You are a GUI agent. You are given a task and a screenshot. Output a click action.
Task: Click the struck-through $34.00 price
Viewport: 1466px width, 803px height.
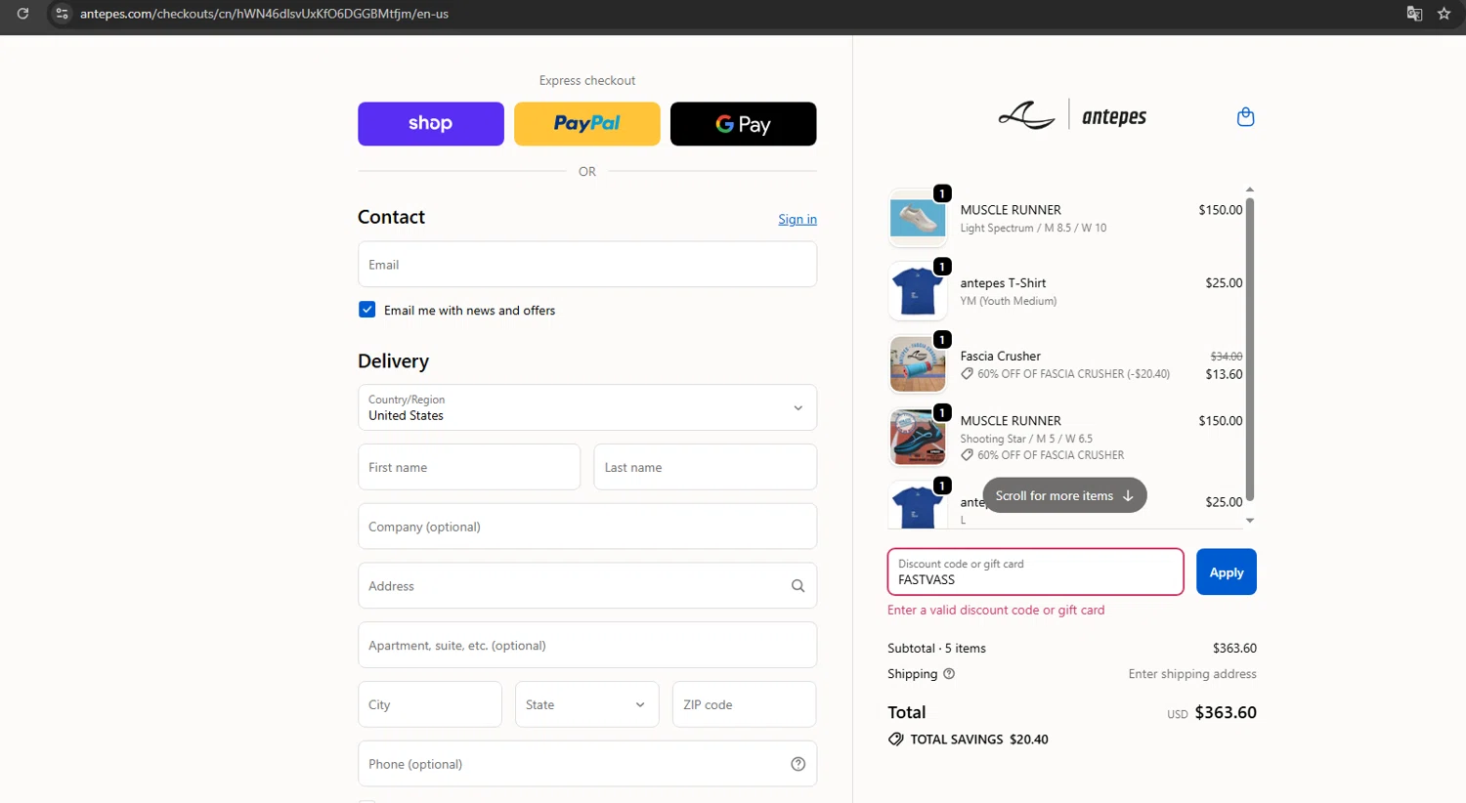[1227, 357]
